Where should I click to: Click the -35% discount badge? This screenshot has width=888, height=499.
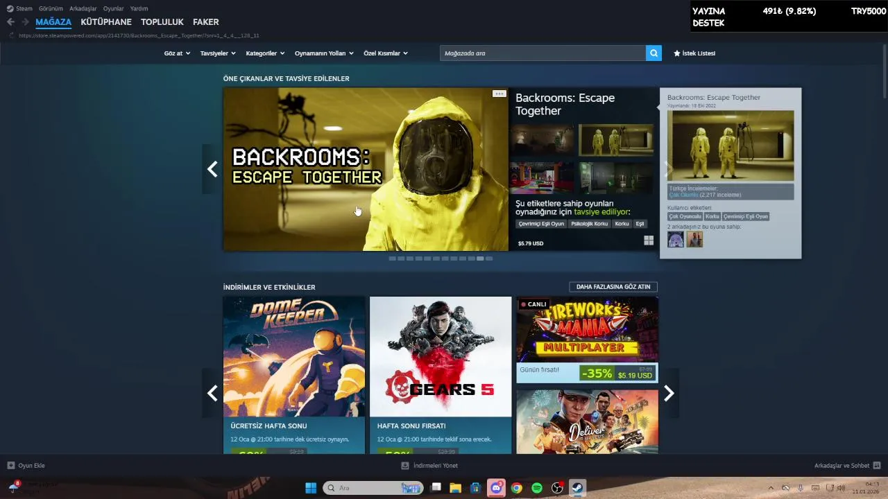pyautogui.click(x=597, y=373)
